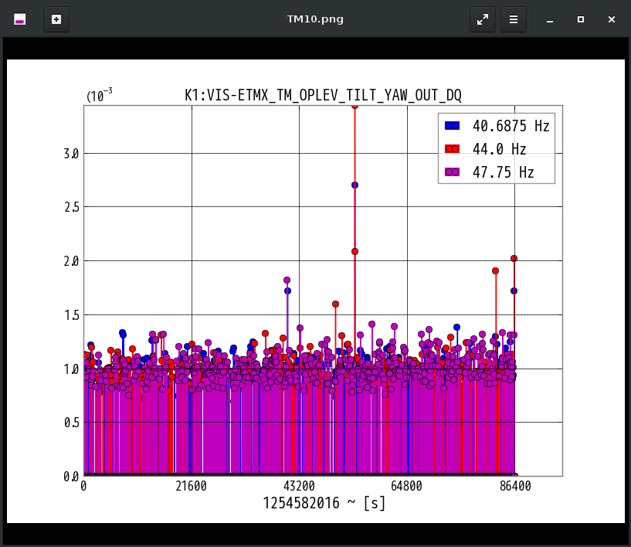Image resolution: width=631 pixels, height=547 pixels.
Task: Maximize the TM10.png window
Action: tap(581, 19)
